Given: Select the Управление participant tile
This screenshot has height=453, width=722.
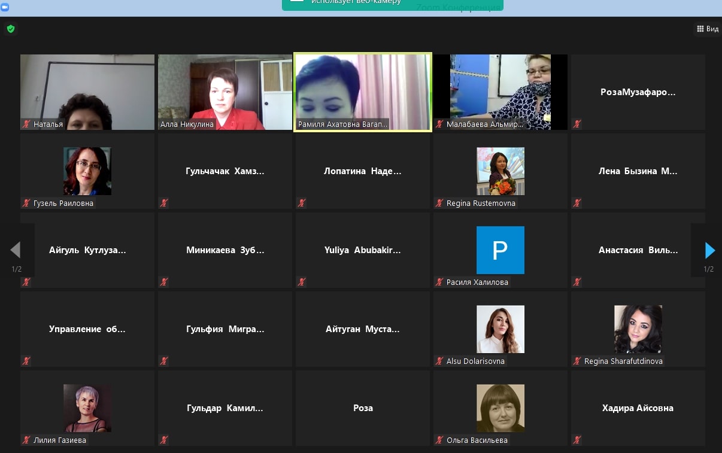Looking at the screenshot, I should [87, 329].
